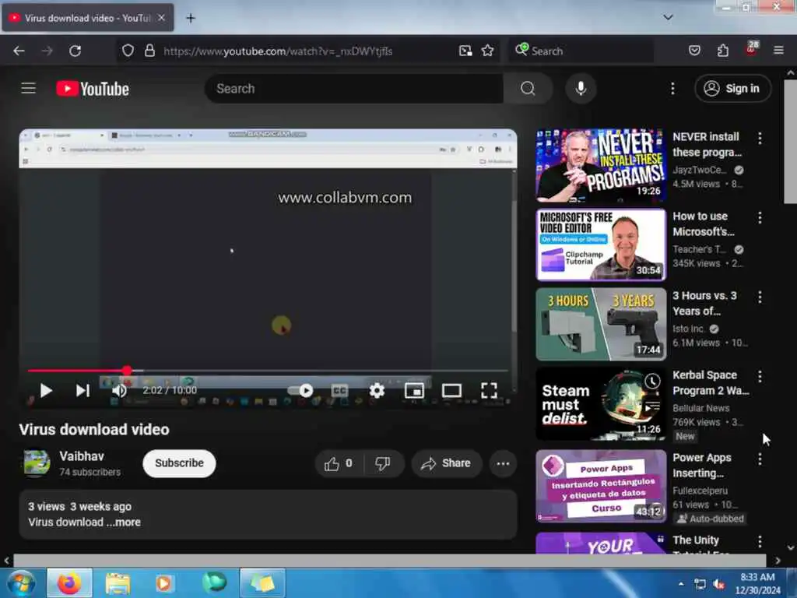Toggle the autoplay switch
797x598 pixels.
tap(300, 391)
